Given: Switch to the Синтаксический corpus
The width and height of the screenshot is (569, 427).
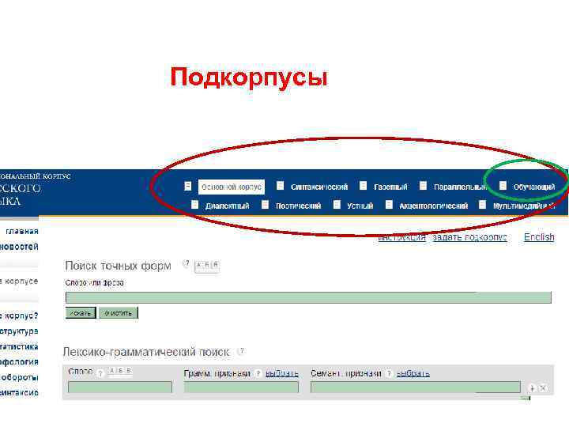Looking at the screenshot, I should coord(319,187).
